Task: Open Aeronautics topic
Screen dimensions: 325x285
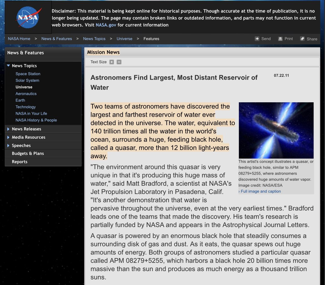Action: point(26,94)
